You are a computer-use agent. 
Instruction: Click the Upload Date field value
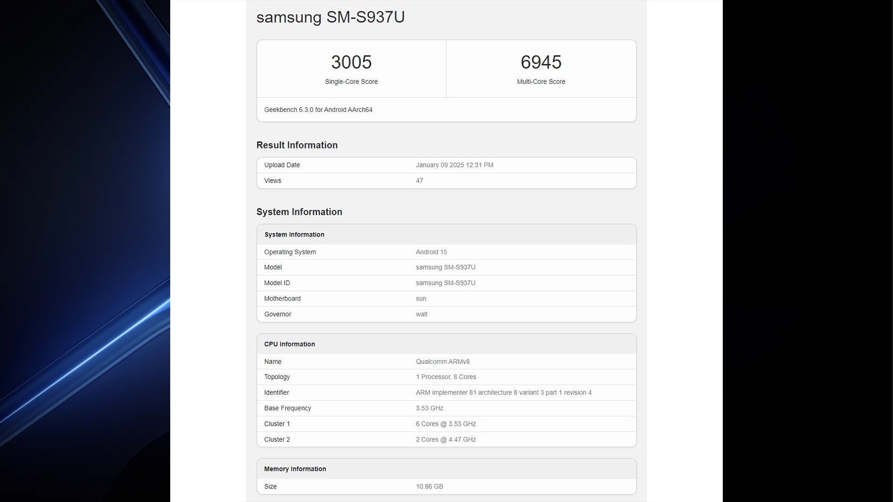coord(454,164)
